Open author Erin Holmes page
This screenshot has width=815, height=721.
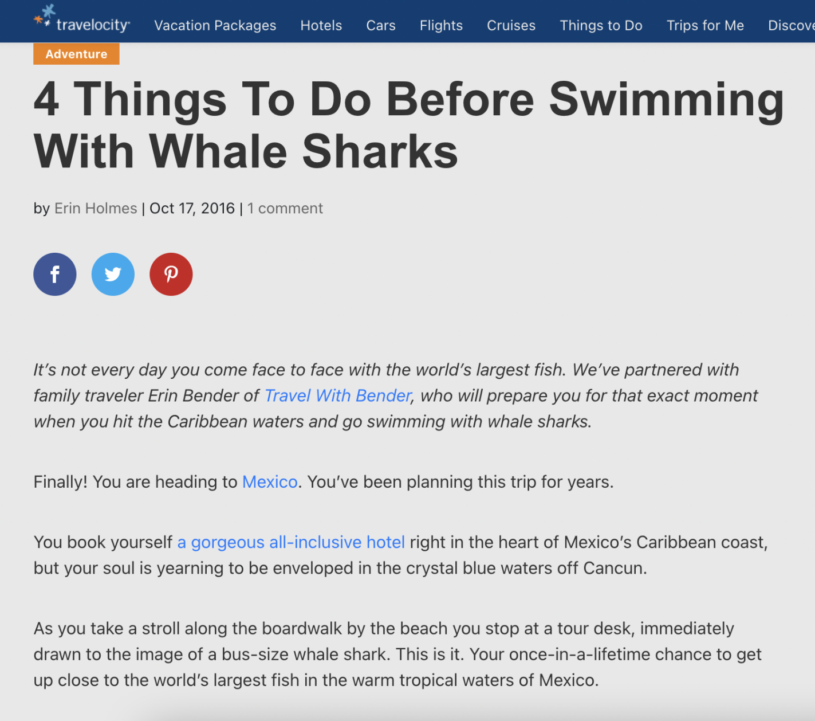tap(96, 209)
